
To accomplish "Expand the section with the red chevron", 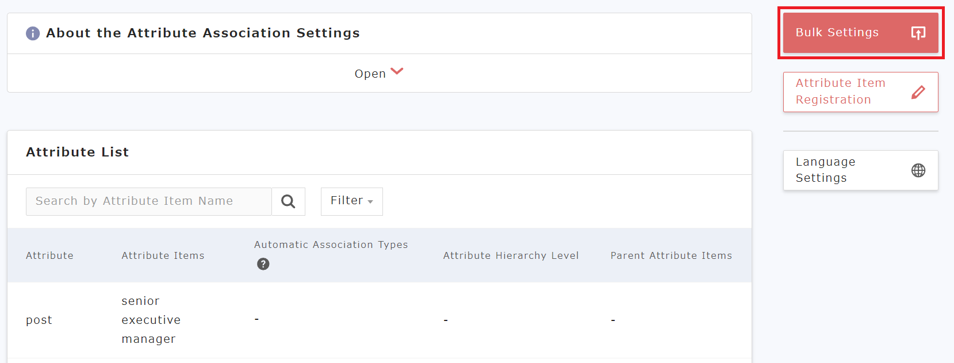I will coord(397,71).
